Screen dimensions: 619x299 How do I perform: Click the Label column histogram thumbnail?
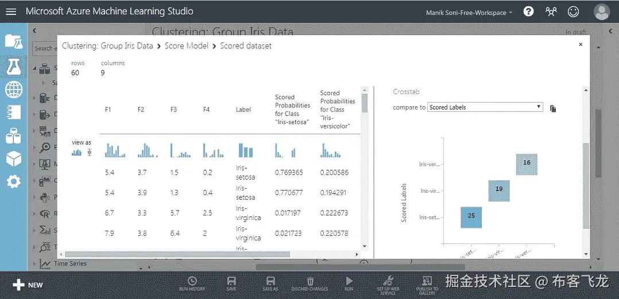click(x=246, y=150)
